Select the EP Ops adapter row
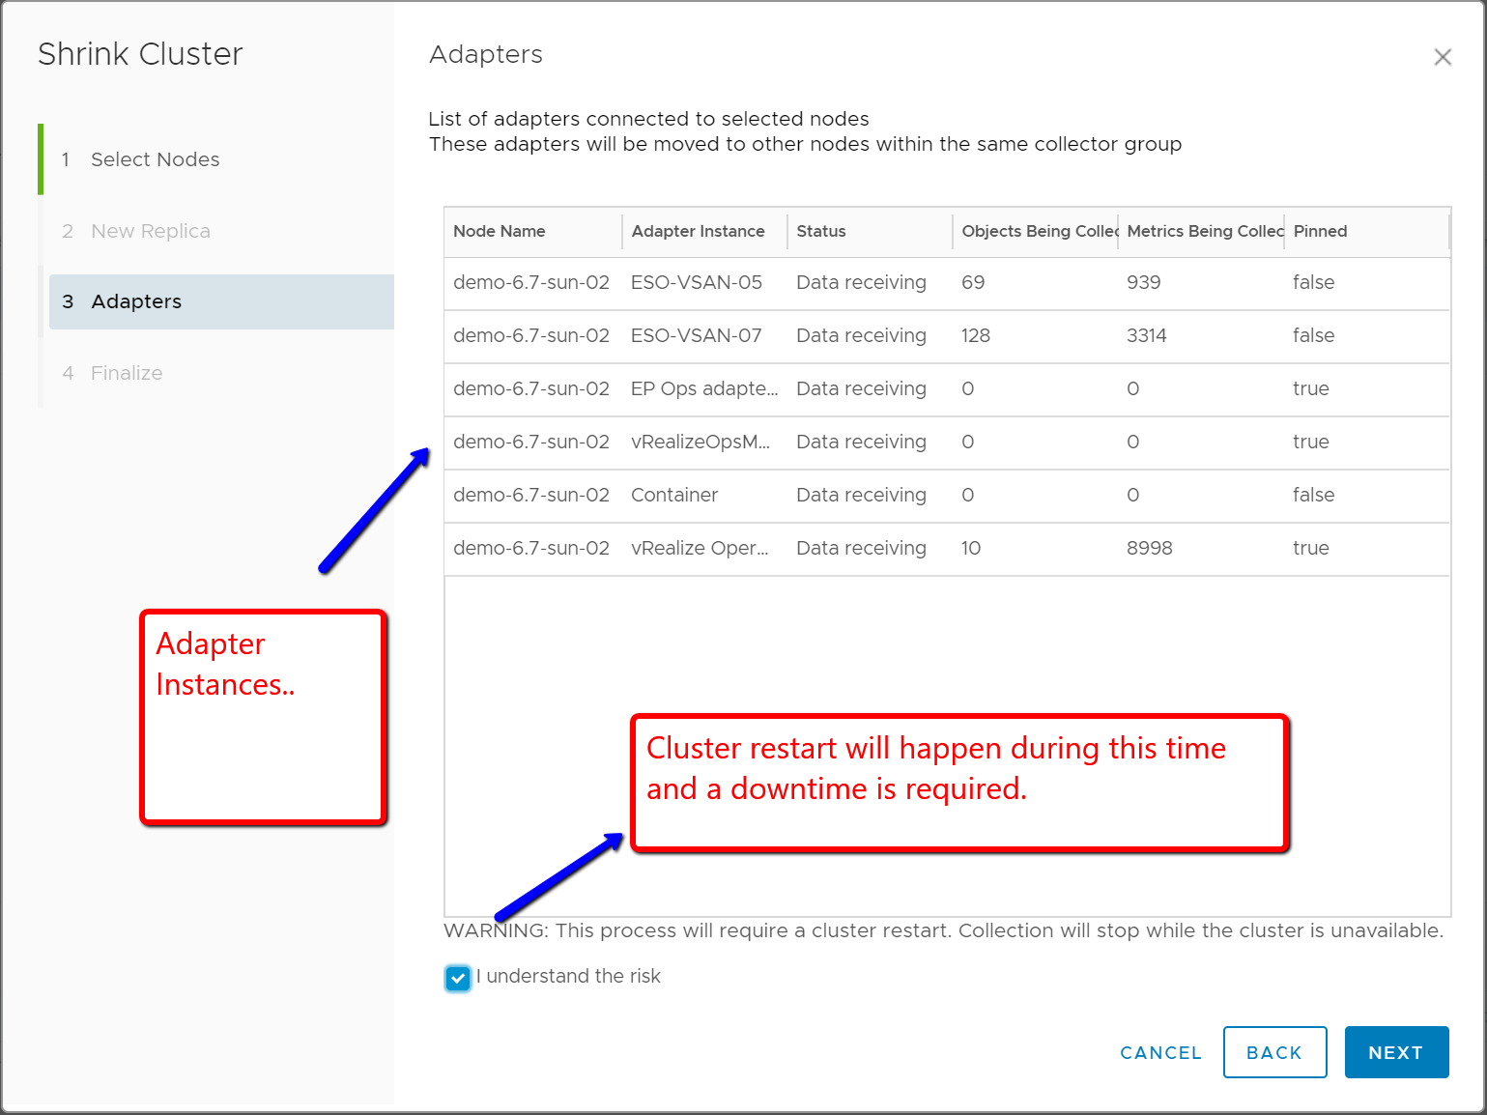Screen dimensions: 1487x1115 tap(703, 389)
